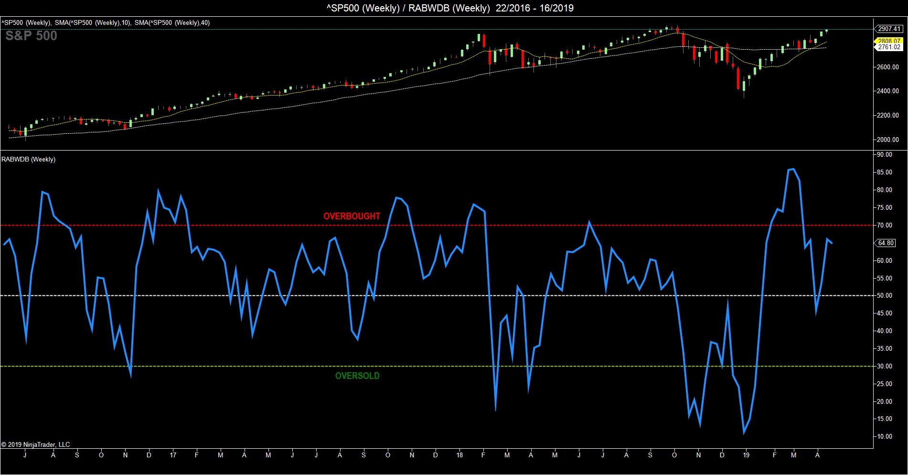
Task: Click the 2600.00 price axis label
Action: pos(888,67)
